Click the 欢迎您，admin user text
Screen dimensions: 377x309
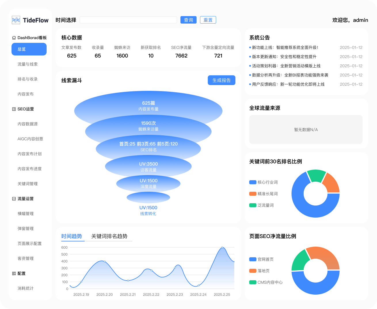pyautogui.click(x=350, y=20)
